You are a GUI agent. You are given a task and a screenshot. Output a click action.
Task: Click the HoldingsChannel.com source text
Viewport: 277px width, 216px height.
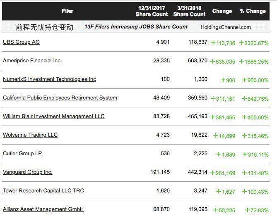(226, 27)
